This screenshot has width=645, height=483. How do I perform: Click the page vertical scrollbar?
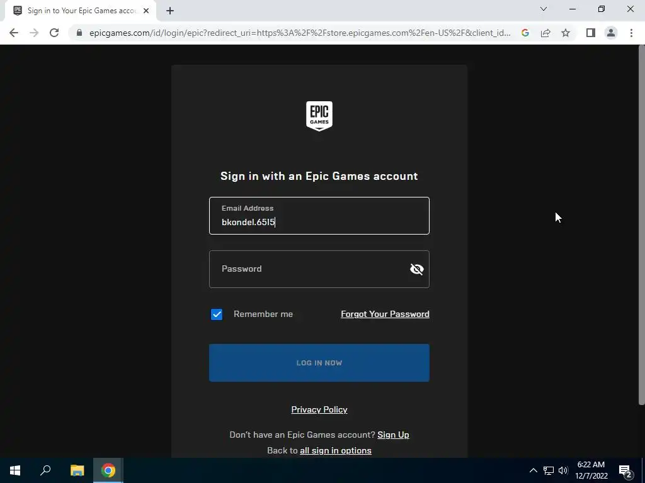point(641,226)
